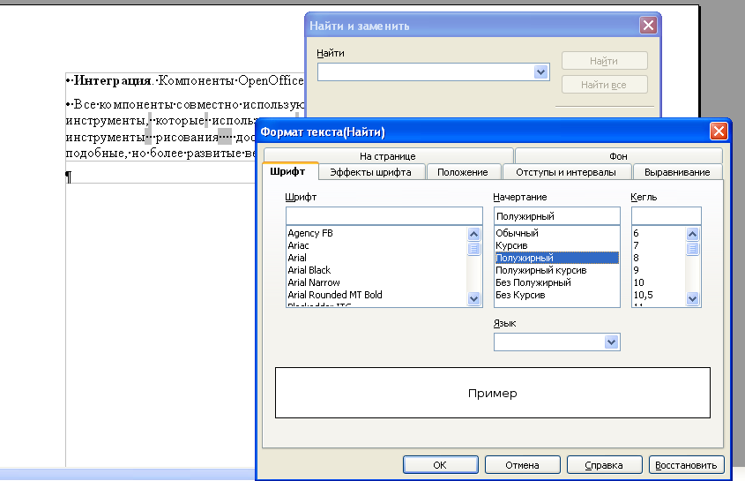
Task: Click the font list scrollbar thumb
Action: point(473,249)
